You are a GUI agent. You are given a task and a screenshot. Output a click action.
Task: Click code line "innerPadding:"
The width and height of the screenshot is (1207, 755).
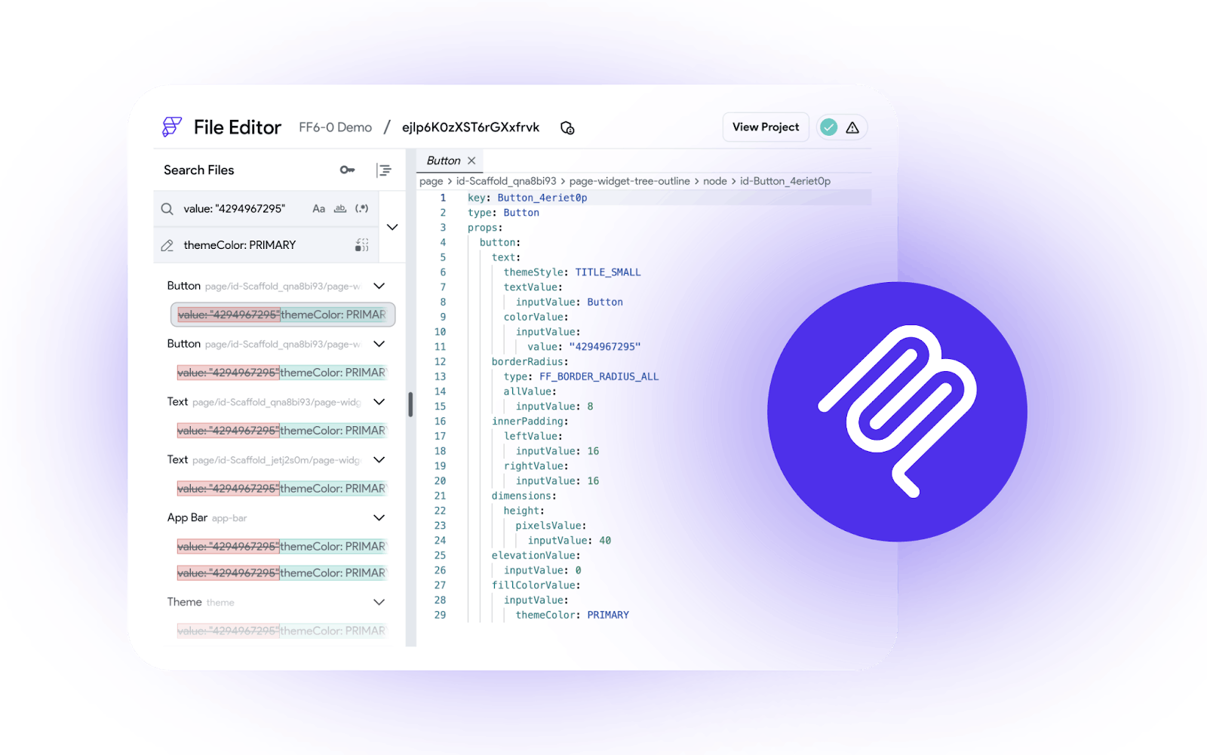pyautogui.click(x=530, y=422)
